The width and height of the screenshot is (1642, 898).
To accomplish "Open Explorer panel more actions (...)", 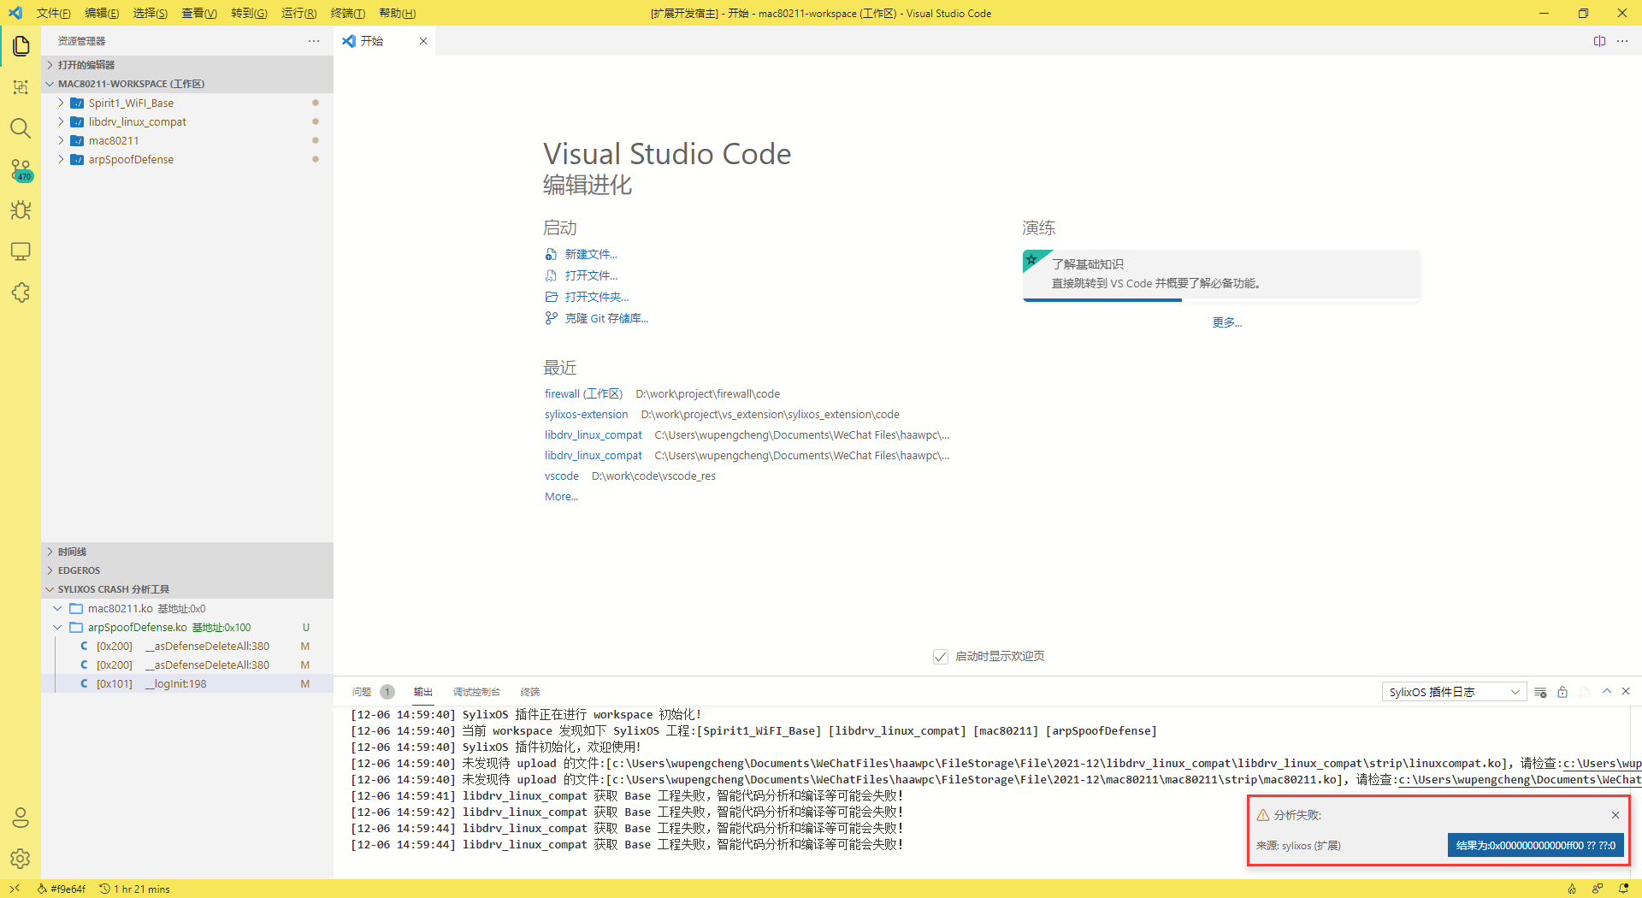I will pos(314,41).
